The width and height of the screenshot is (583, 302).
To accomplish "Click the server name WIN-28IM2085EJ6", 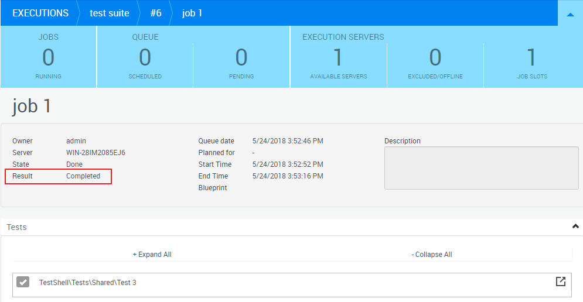I will click(x=96, y=153).
